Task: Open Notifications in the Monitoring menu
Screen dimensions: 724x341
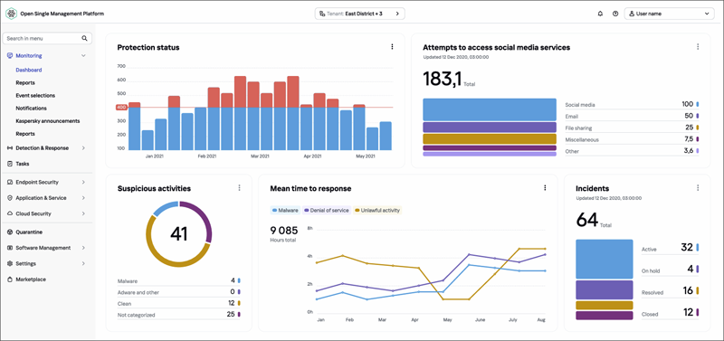Action: coord(31,108)
